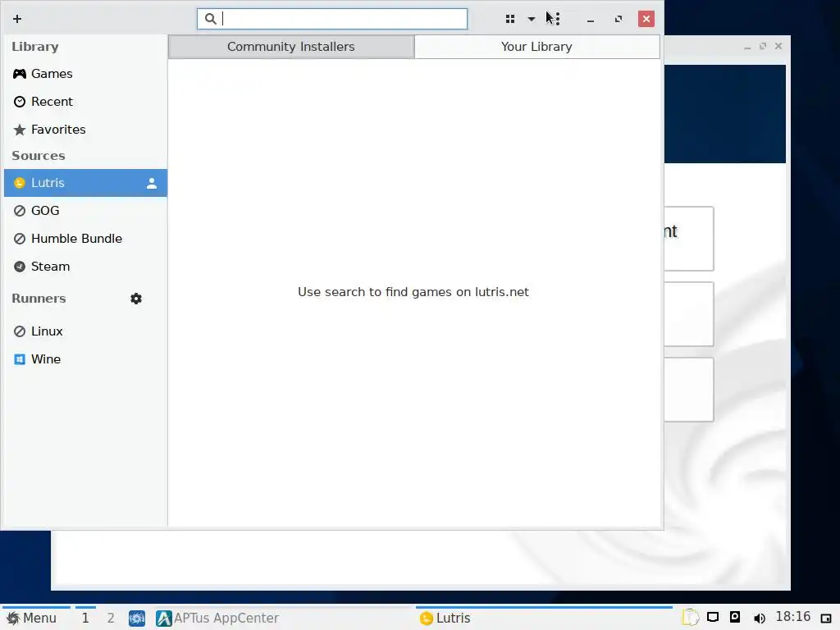Click the Lutris account user icon

point(152,183)
